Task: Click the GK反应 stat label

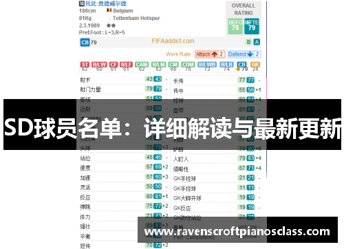Action: click(x=182, y=208)
